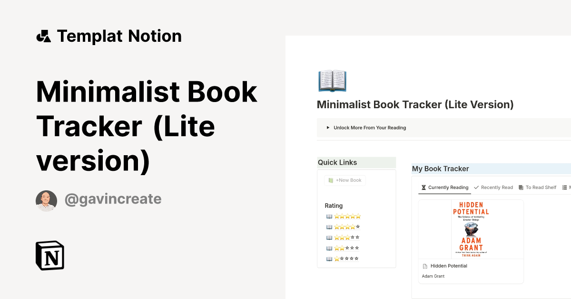
Task: Open the To Read Shelf tab
Action: coord(541,187)
